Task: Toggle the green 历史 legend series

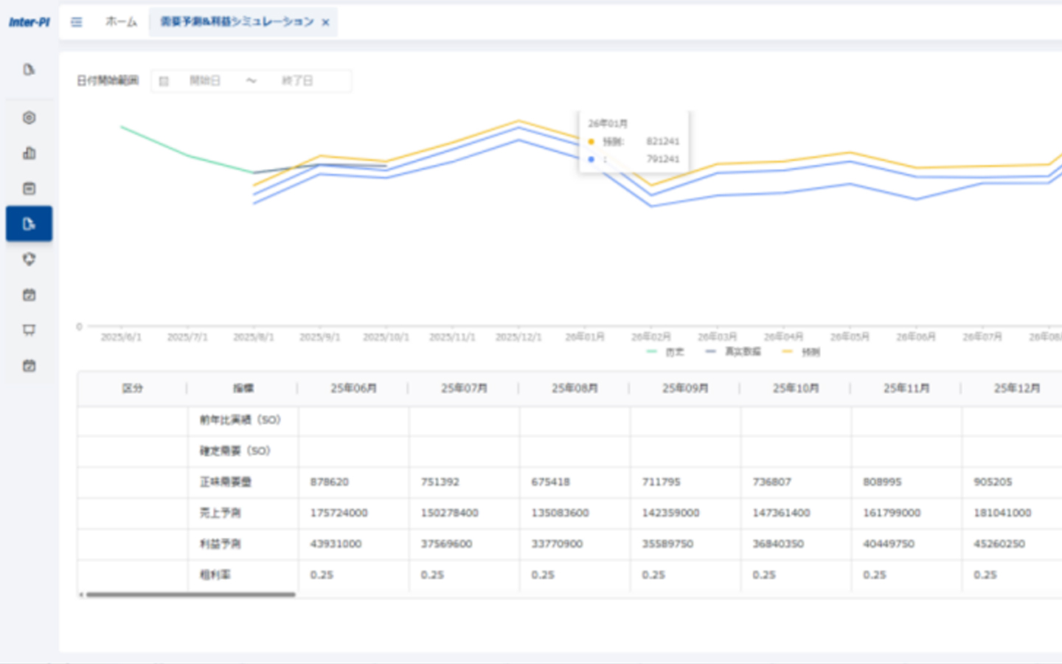Action: point(665,352)
